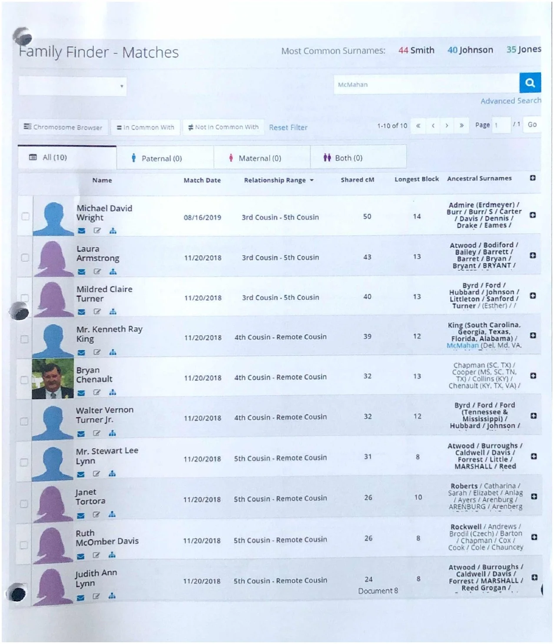The height and width of the screenshot is (644, 554).
Task: Expand ancestral surnames for Bryan Chenault
Action: pyautogui.click(x=533, y=376)
